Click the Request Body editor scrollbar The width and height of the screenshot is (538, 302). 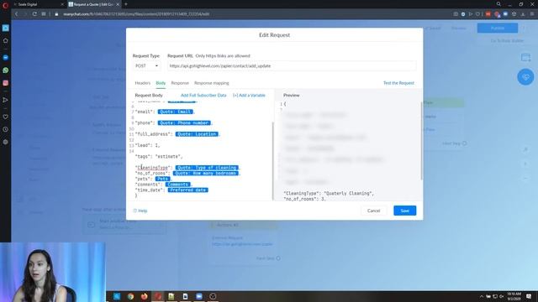pos(273,161)
